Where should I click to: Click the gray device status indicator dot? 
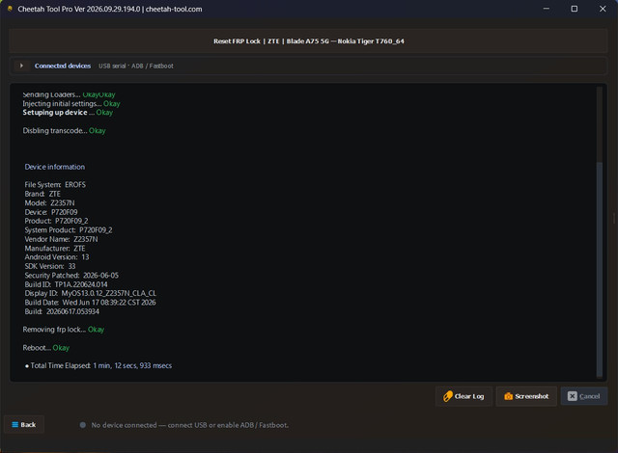(x=83, y=425)
